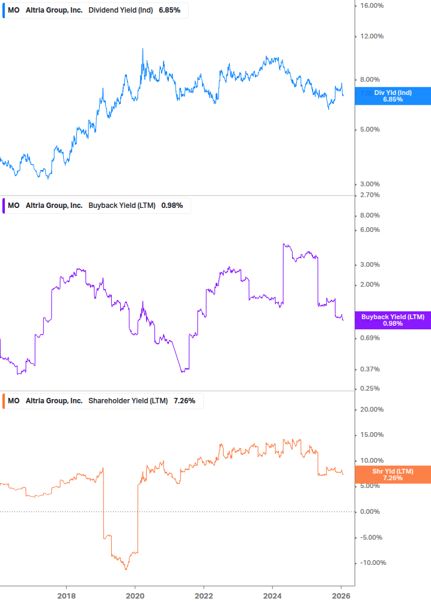Click the purple Buyback Yield series color marker
Image resolution: width=431 pixels, height=604 pixels.
coord(3,206)
